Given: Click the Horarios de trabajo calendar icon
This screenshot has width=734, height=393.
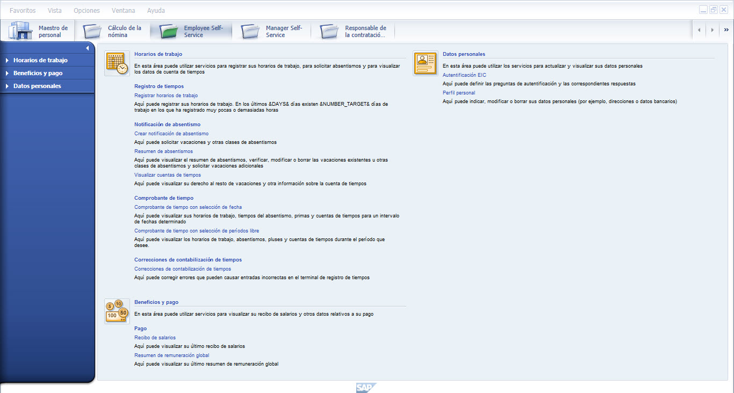Looking at the screenshot, I should [117, 63].
